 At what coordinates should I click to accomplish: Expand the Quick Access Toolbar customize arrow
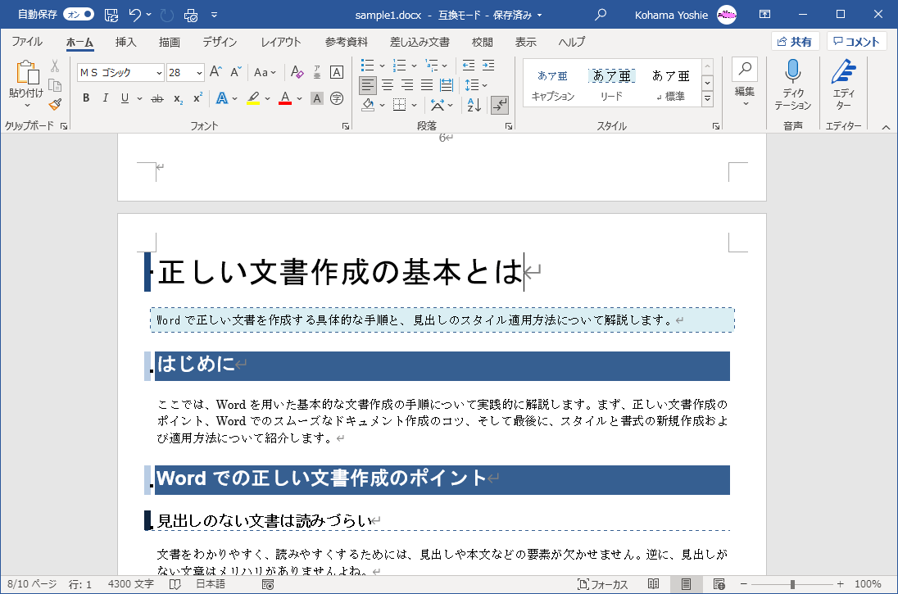click(214, 15)
